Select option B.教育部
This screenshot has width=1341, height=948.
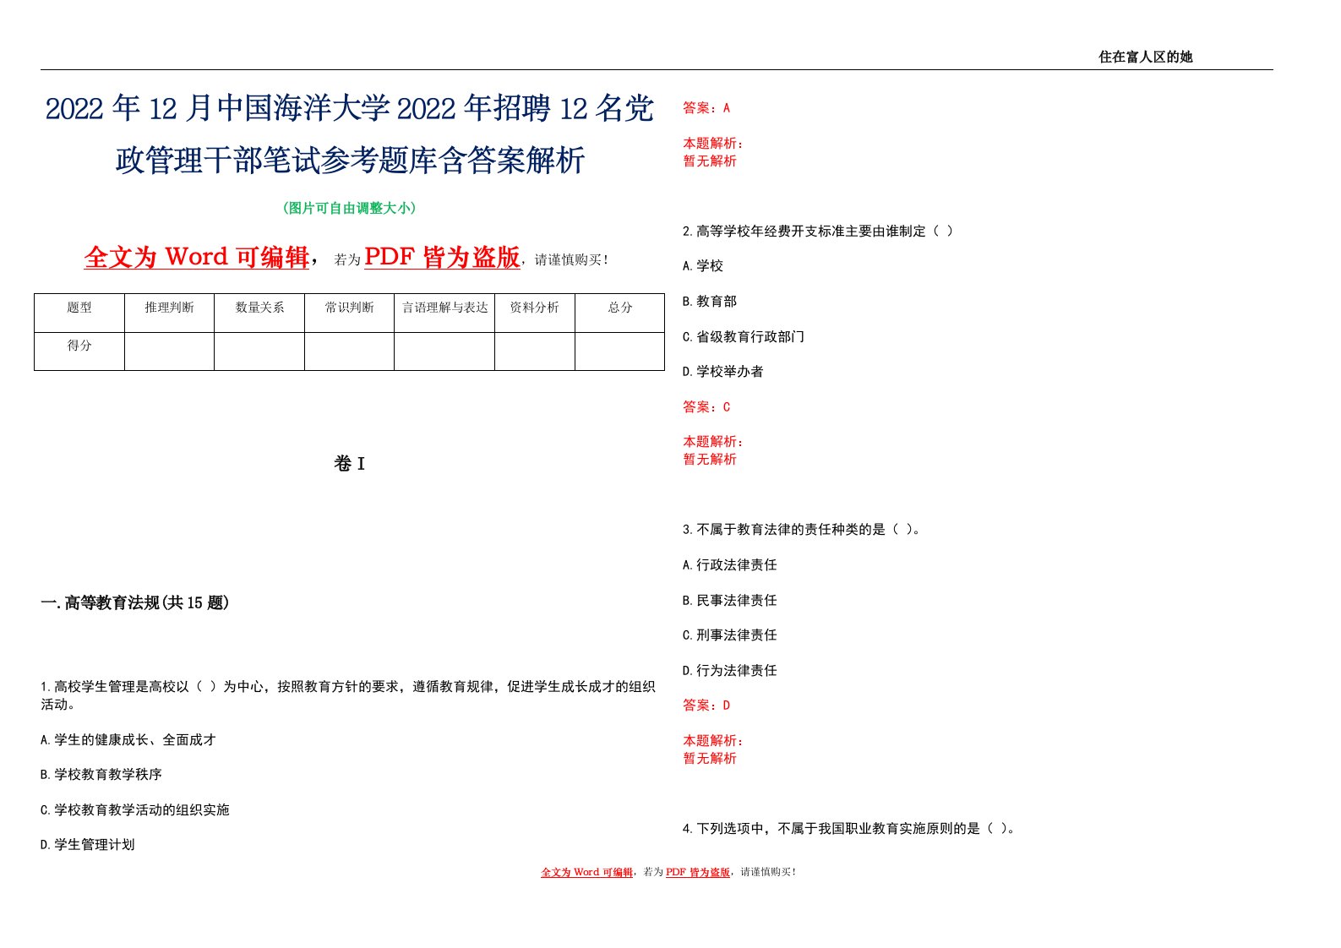[x=710, y=301]
